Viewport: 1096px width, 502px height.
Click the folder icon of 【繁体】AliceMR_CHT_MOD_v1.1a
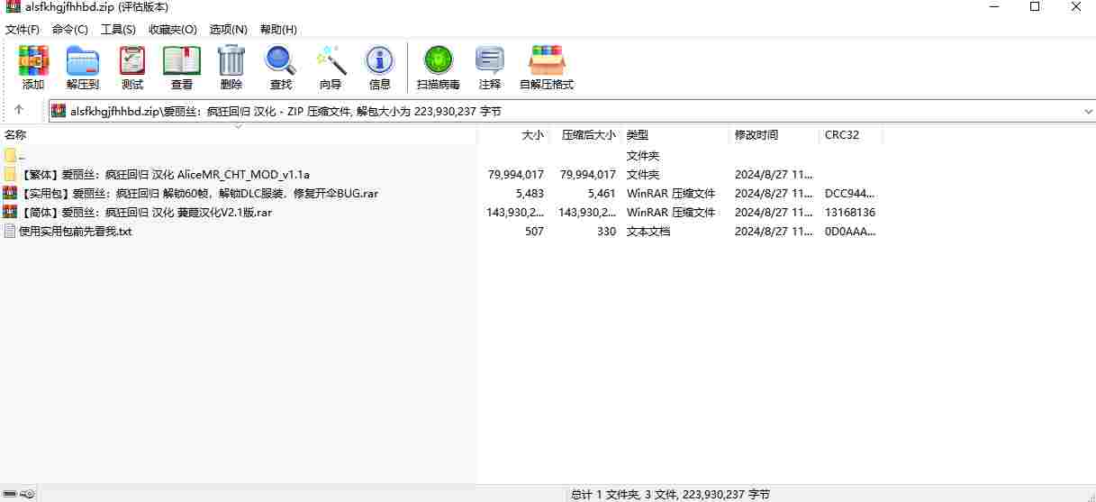pos(10,174)
